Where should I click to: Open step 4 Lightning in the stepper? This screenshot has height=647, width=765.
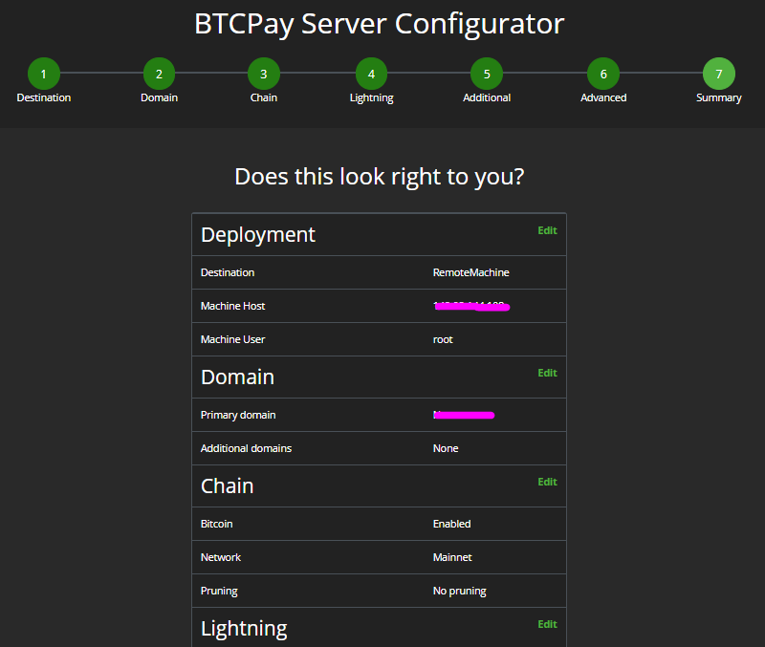371,74
